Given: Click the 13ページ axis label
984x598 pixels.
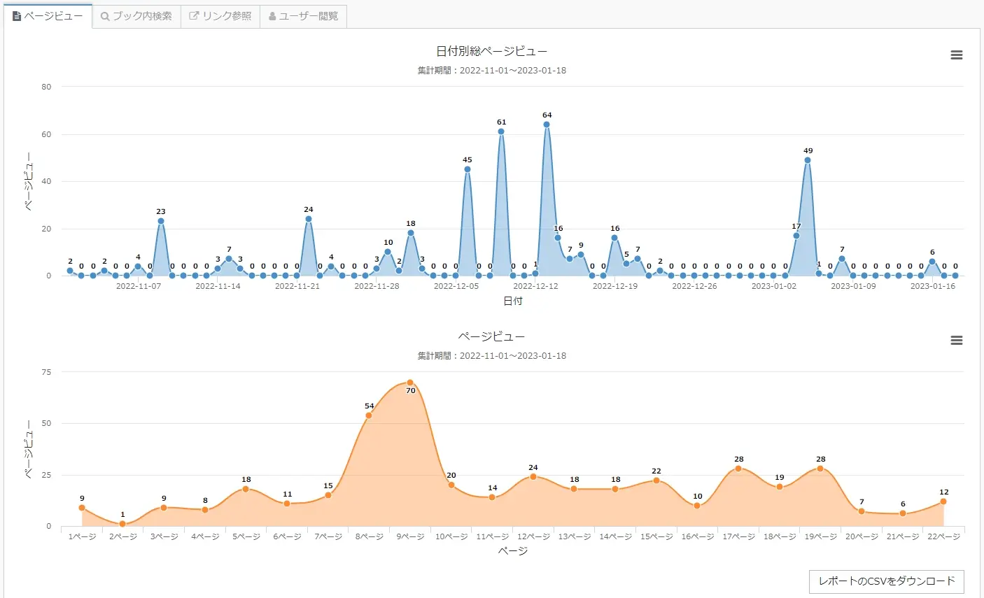Looking at the screenshot, I should [575, 536].
